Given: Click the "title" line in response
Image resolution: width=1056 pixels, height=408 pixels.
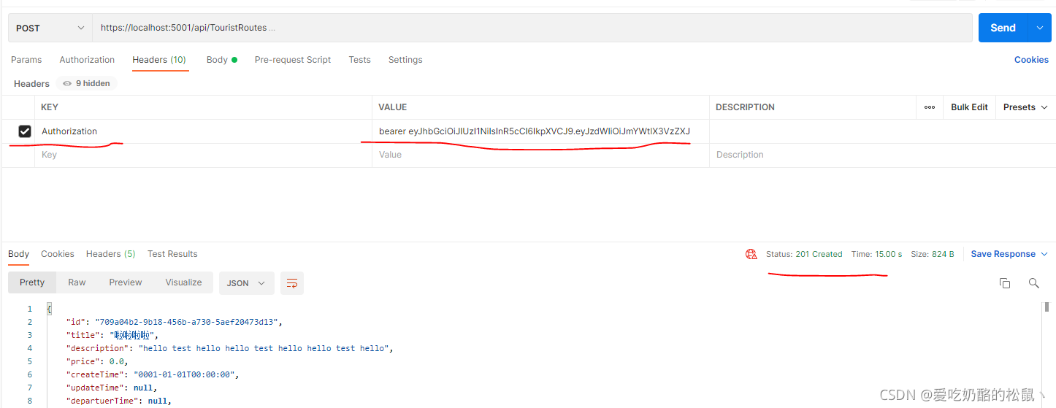Looking at the screenshot, I should (112, 335).
